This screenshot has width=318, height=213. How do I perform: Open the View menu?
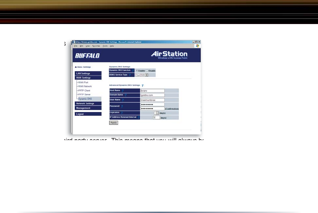(88, 46)
